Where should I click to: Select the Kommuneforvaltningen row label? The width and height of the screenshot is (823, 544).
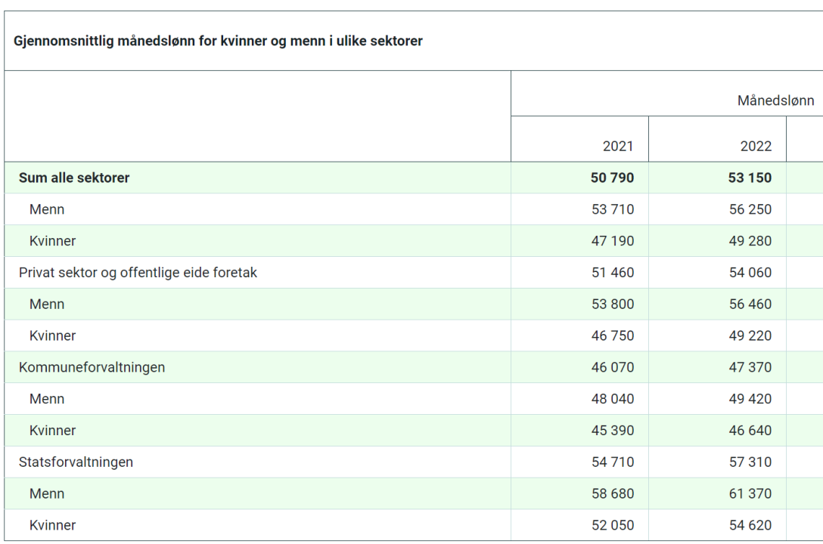92,368
